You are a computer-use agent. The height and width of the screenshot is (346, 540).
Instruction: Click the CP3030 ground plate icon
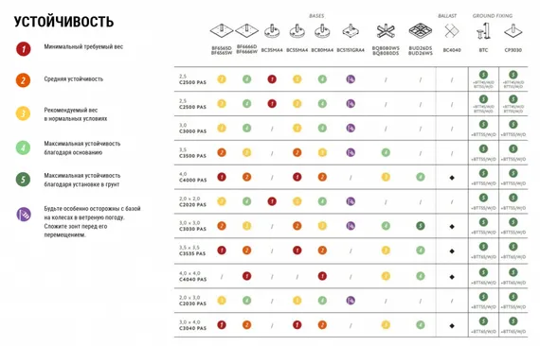coord(513,31)
